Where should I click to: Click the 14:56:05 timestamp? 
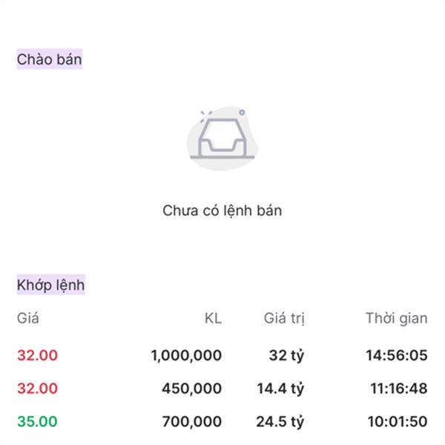397,355
